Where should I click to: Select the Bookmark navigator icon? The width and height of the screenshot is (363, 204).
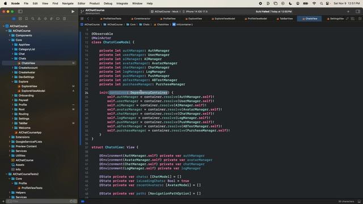pyautogui.click(x=27, y=19)
